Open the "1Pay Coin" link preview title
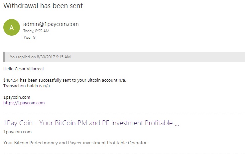Viewport: 245px width, 161px height. click(x=91, y=123)
